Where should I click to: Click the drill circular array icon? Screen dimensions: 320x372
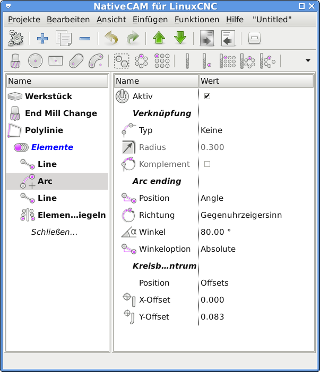pos(247,61)
